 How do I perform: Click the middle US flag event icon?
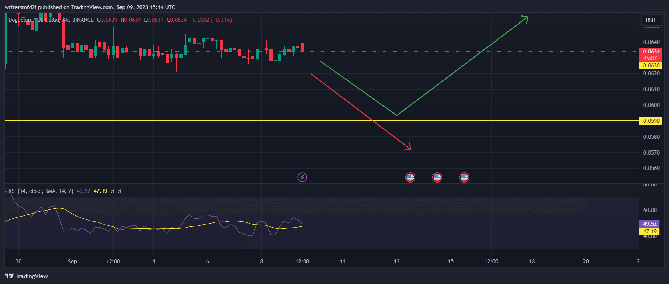tap(437, 177)
